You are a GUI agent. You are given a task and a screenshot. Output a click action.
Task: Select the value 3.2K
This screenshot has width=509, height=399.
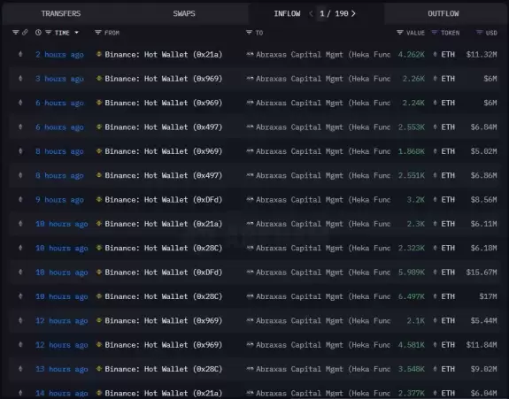tap(416, 200)
